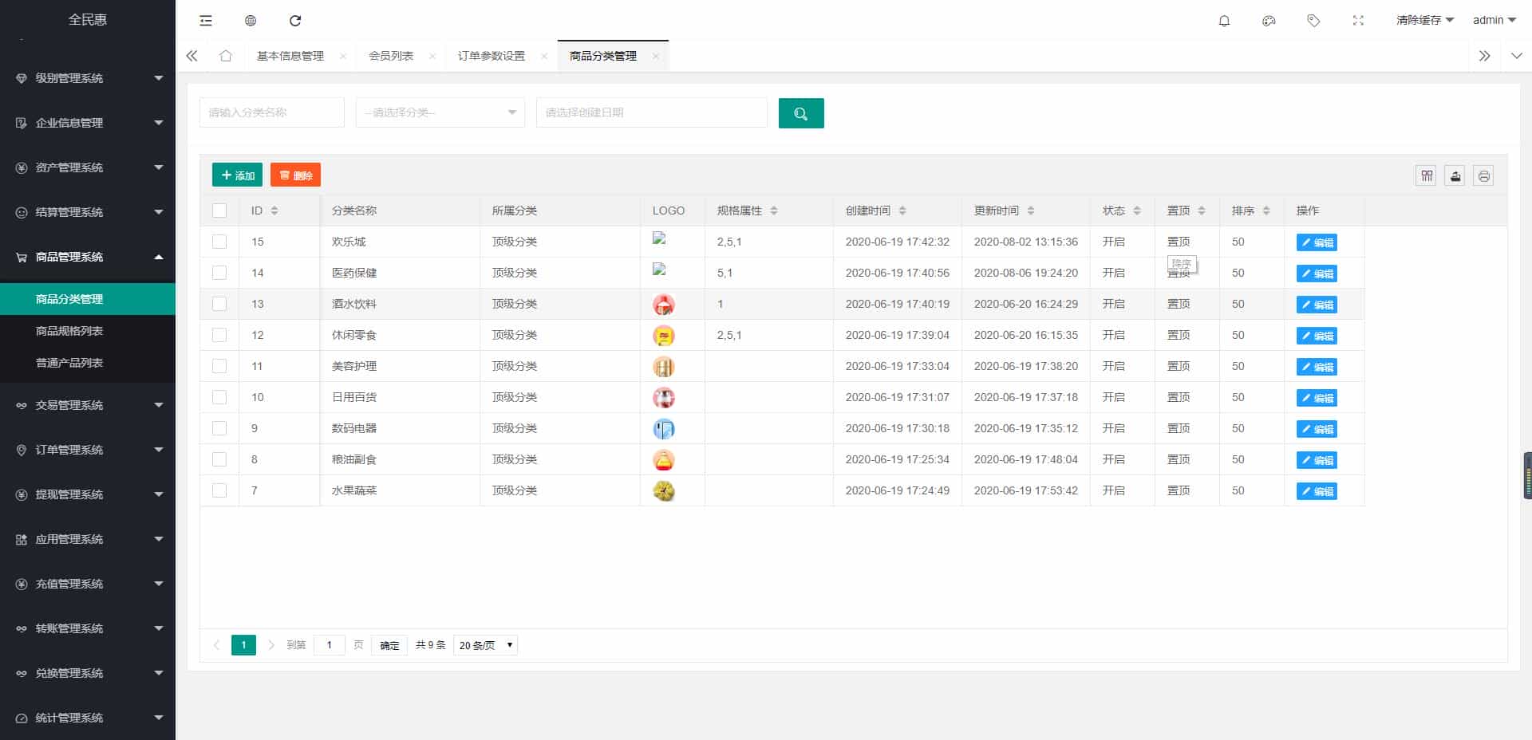Switch to the 会员列表 tab
The image size is (1532, 740).
click(392, 56)
